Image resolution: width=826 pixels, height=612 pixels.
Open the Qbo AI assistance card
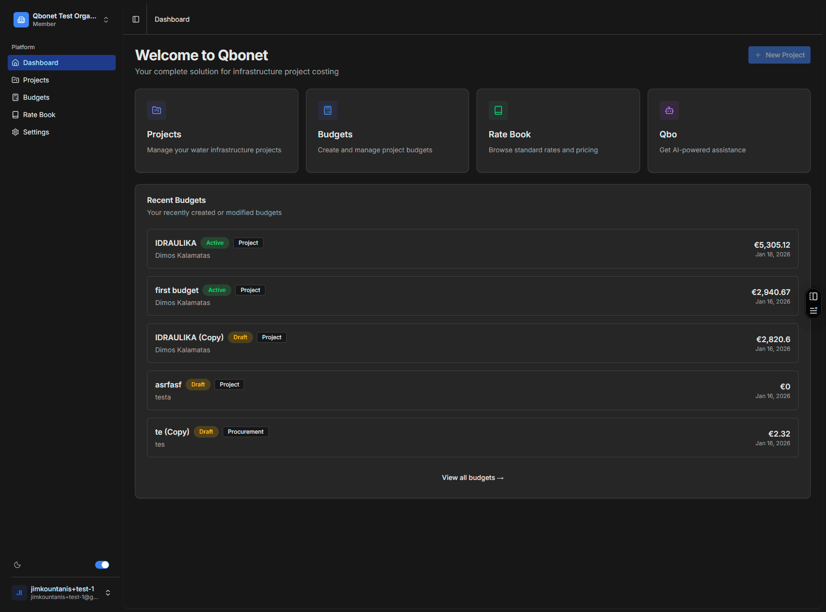click(729, 131)
